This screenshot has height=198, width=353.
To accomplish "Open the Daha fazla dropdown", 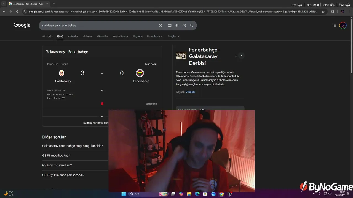I will [x=155, y=37].
